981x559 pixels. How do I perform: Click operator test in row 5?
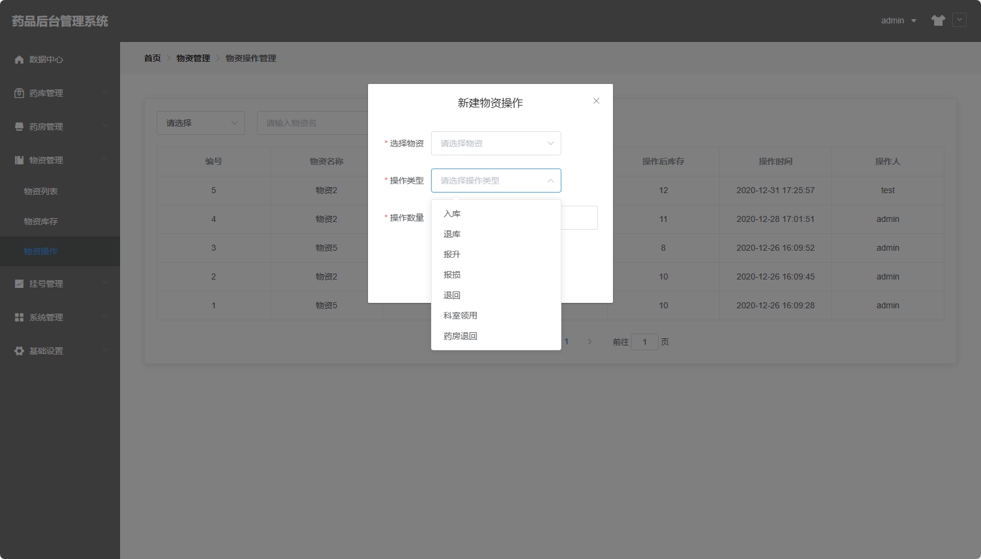(888, 190)
